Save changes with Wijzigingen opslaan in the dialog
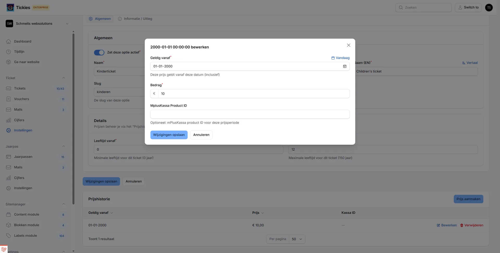 pyautogui.click(x=168, y=135)
